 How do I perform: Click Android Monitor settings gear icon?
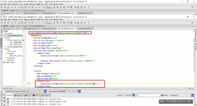click(190, 88)
